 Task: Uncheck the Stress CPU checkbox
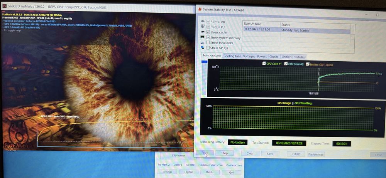(208, 22)
